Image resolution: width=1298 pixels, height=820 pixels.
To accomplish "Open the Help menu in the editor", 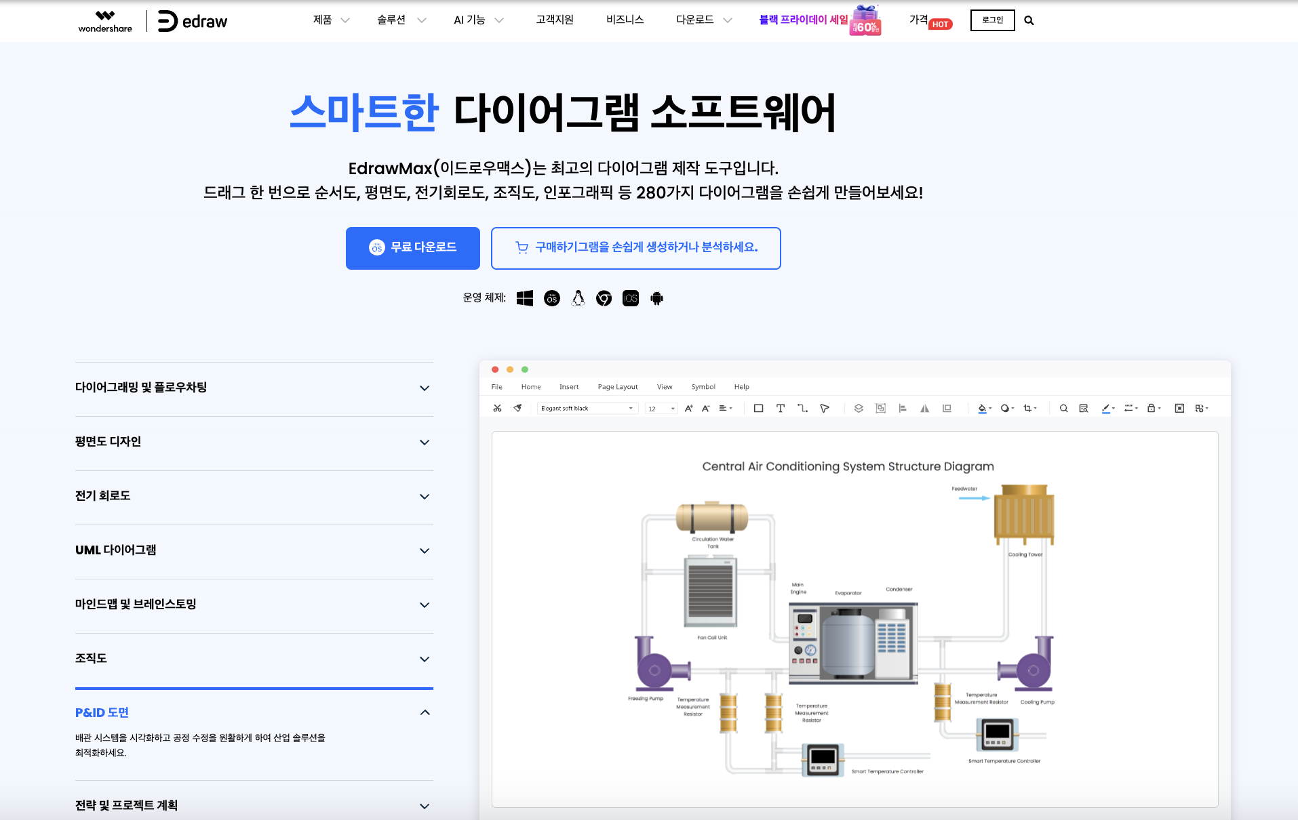I will coord(741,387).
